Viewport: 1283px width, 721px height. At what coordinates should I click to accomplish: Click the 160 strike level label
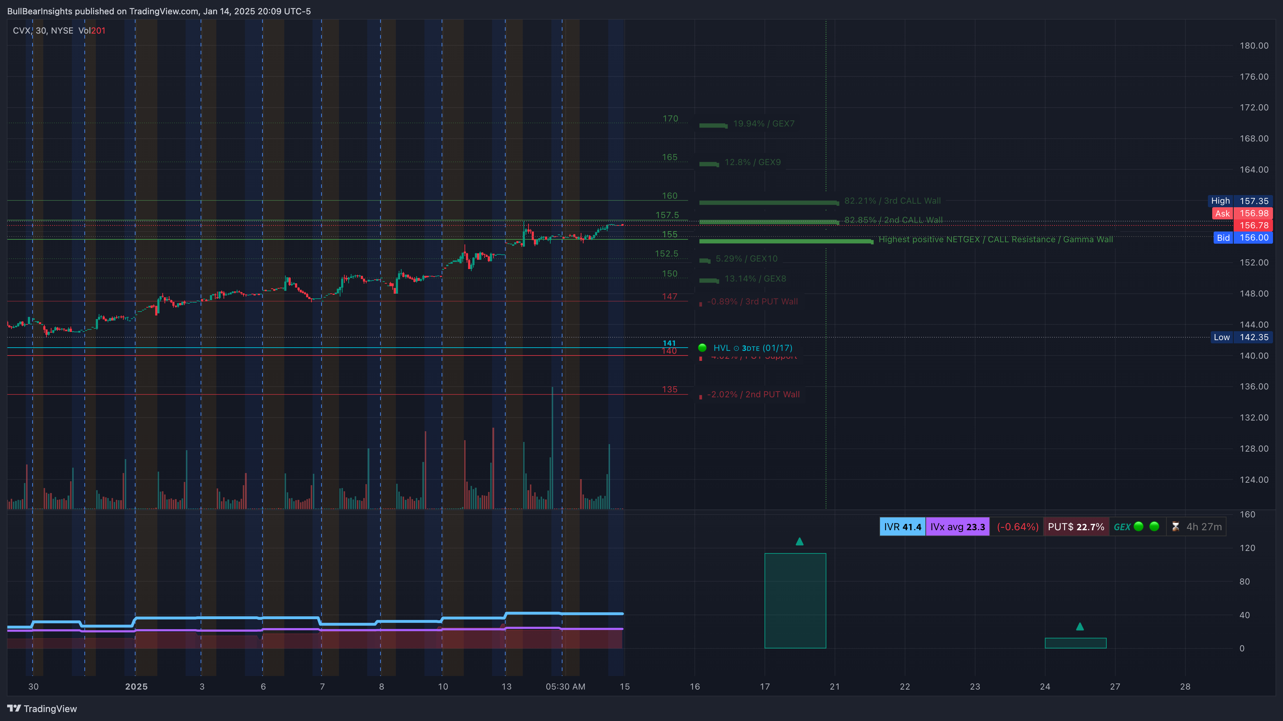[669, 196]
